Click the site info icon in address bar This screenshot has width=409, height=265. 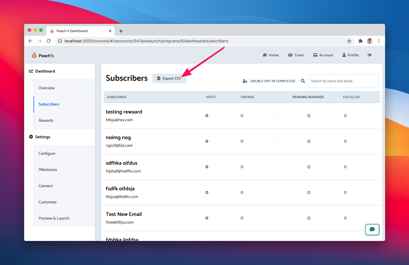[x=60, y=41]
